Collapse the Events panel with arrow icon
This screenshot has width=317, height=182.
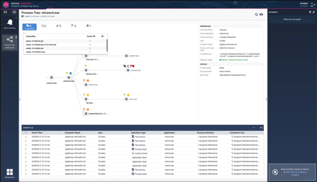[261, 128]
